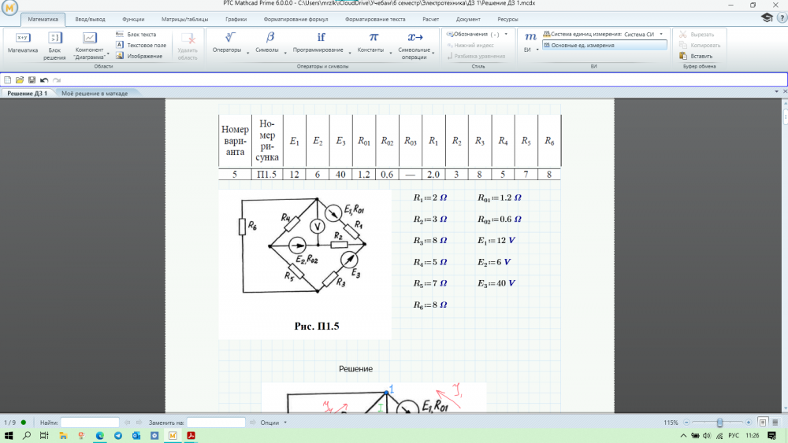Click in the Найти search field
The image size is (788, 443).
(90, 423)
